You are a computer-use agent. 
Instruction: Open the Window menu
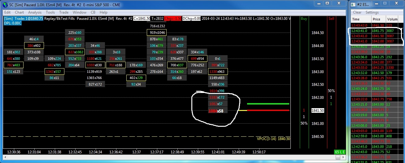click(80, 12)
